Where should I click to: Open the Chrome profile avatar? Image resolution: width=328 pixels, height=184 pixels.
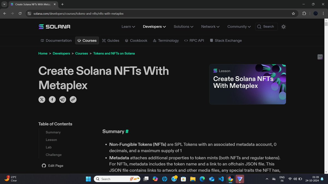tap(315, 13)
